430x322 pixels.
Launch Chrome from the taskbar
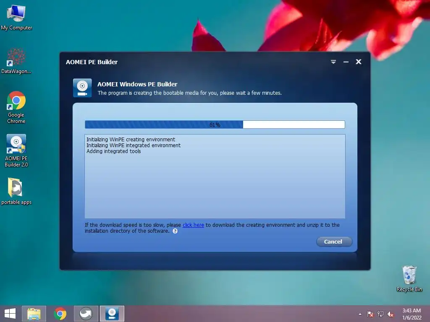pyautogui.click(x=60, y=314)
